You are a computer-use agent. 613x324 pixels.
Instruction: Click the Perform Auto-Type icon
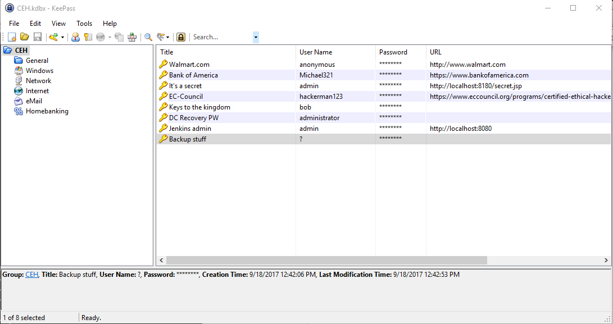tap(132, 37)
